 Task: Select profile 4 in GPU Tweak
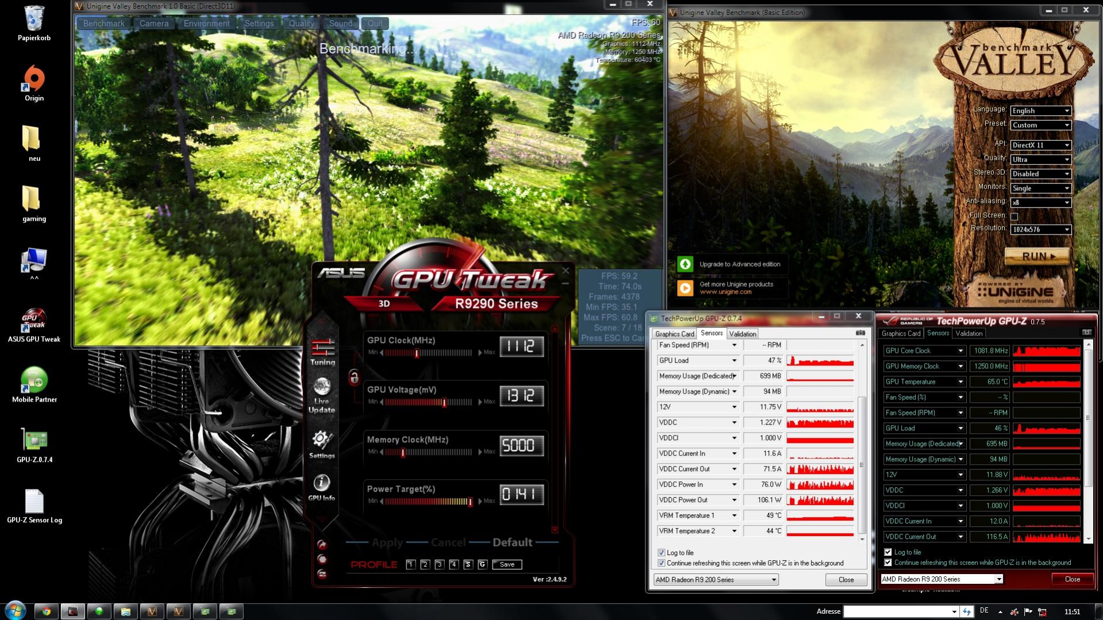click(x=454, y=564)
